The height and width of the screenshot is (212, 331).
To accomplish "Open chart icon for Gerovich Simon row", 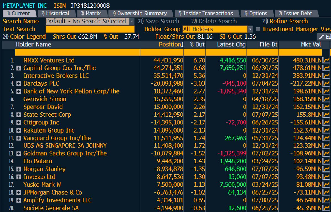I will click(326, 99).
